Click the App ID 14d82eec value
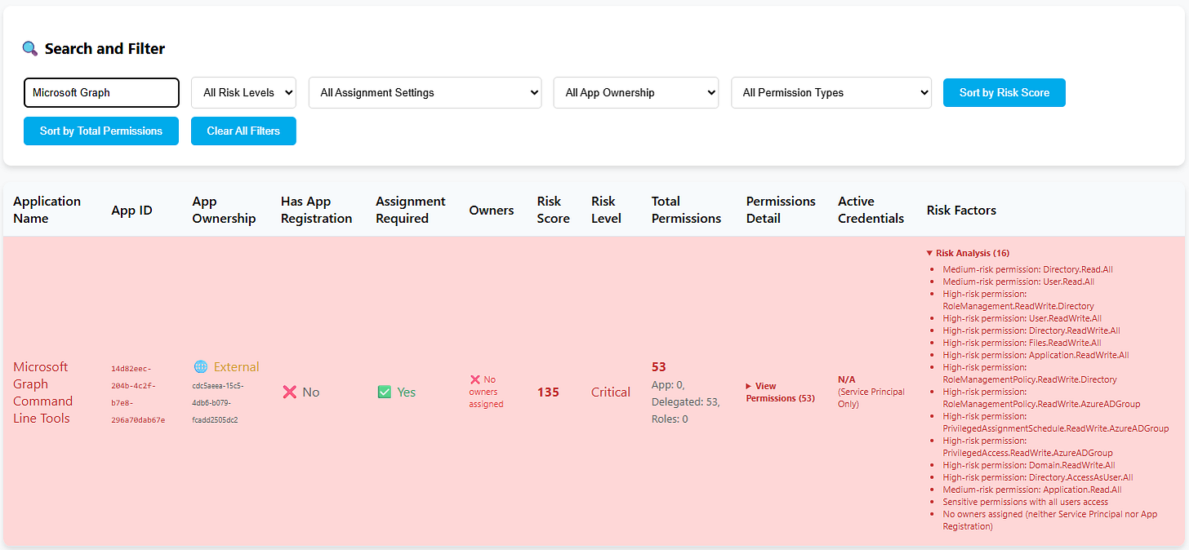 tap(138, 394)
